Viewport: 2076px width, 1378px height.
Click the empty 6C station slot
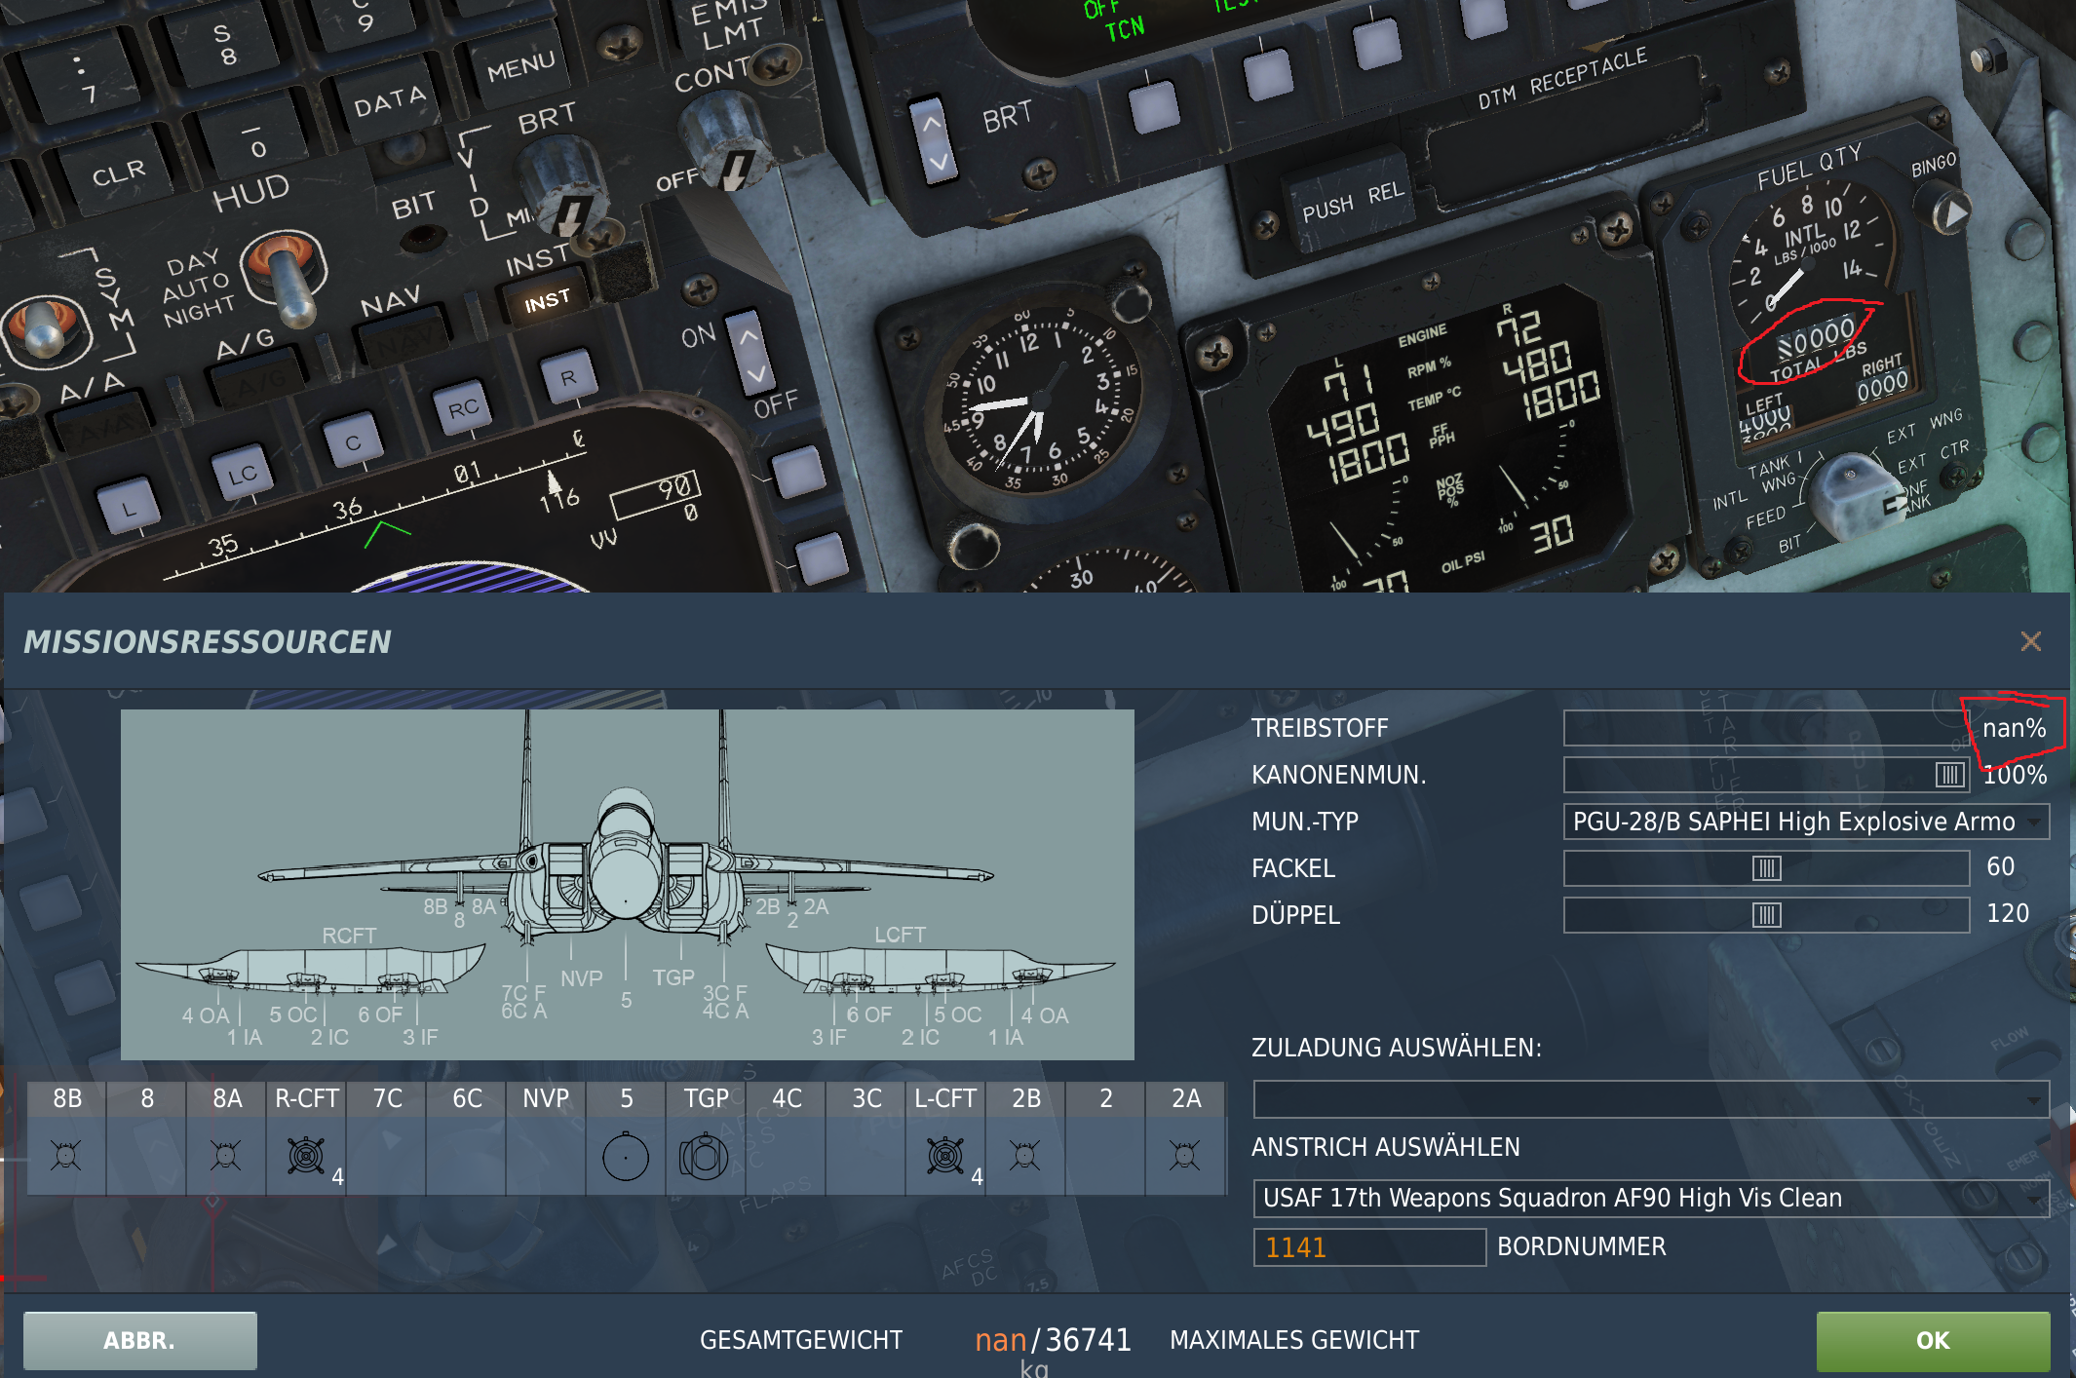click(466, 1156)
